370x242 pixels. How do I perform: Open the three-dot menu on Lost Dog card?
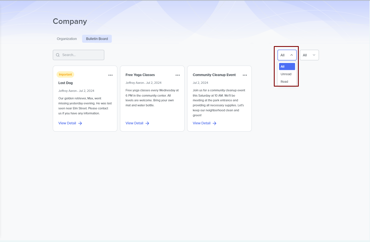(110, 75)
